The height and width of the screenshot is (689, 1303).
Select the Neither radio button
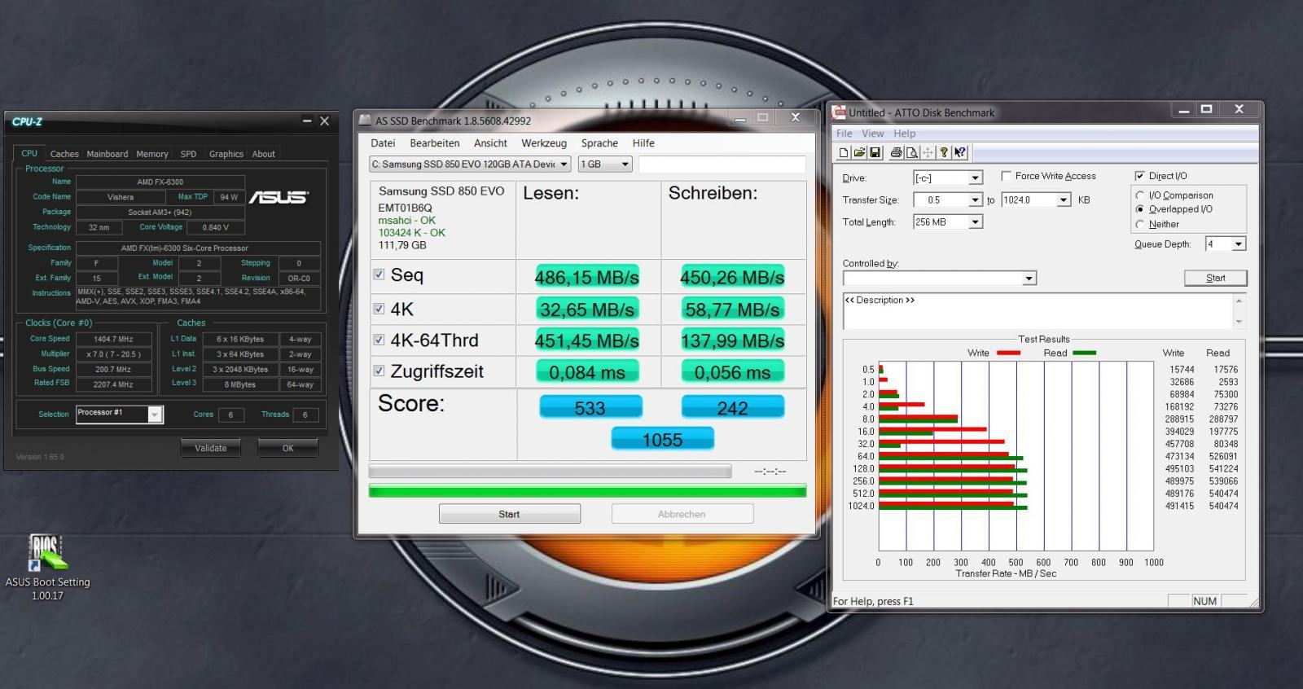point(1140,224)
